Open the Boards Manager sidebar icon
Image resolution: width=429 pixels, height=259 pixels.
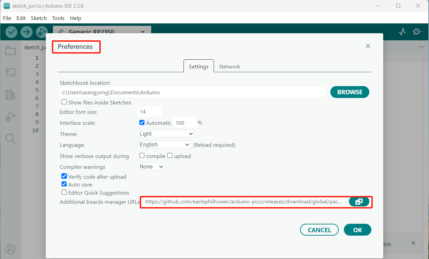coord(11,72)
